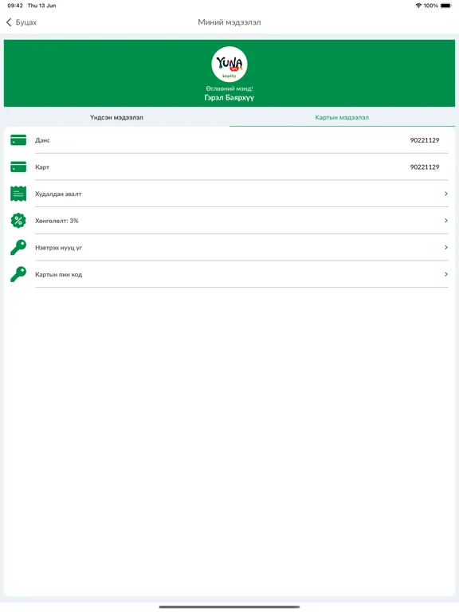The image size is (459, 612).
Task: Tap the 09:42 clock in status bar
Action: tap(15, 6)
